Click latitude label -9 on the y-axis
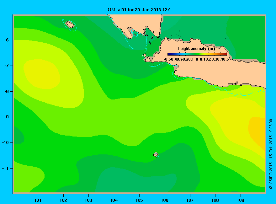This screenshot has width=276, height=204. pos(7,117)
